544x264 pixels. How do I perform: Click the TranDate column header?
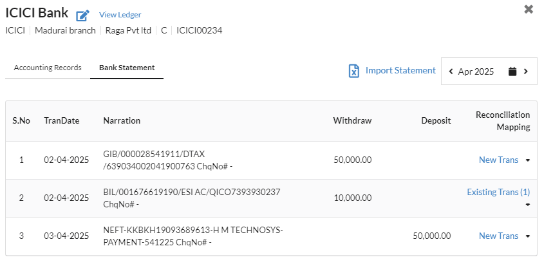point(61,120)
